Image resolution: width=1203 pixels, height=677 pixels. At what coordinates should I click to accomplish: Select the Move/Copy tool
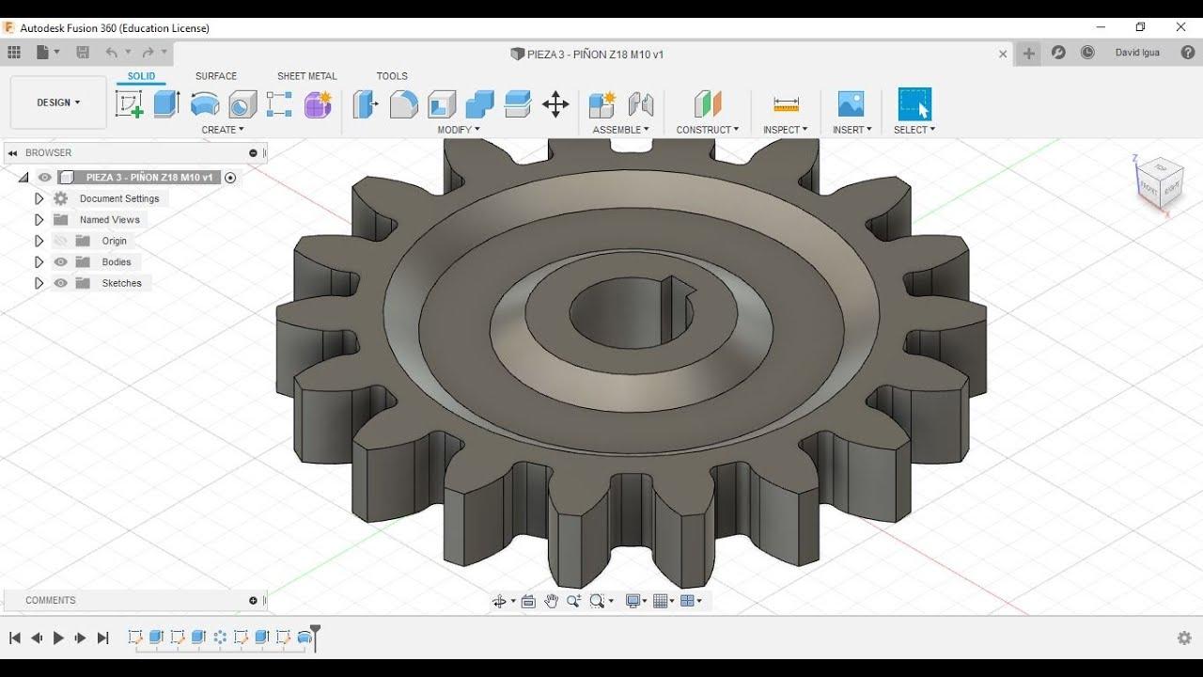pos(555,103)
